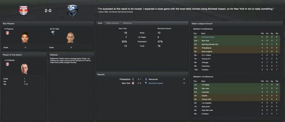Screen dimensions: 285x122
Task: Open J Lindpere's player portrait
Action: [x=25, y=69]
